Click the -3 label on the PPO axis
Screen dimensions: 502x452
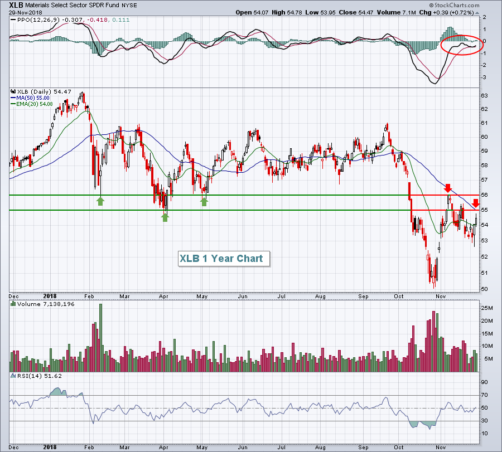484,77
